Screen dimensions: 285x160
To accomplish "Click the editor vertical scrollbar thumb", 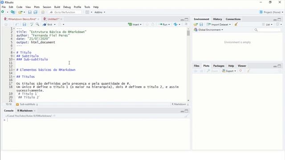I will click(x=188, y=33).
